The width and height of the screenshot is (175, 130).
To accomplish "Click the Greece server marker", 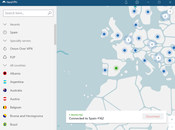I will (164, 71).
